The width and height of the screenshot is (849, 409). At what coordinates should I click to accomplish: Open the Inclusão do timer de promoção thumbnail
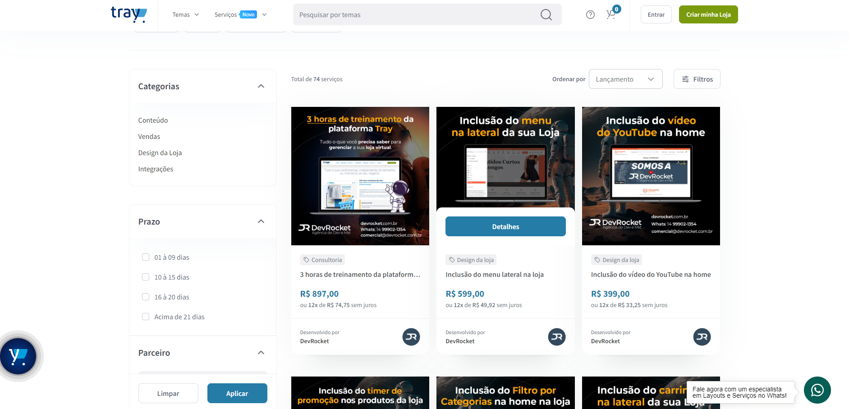tap(360, 393)
